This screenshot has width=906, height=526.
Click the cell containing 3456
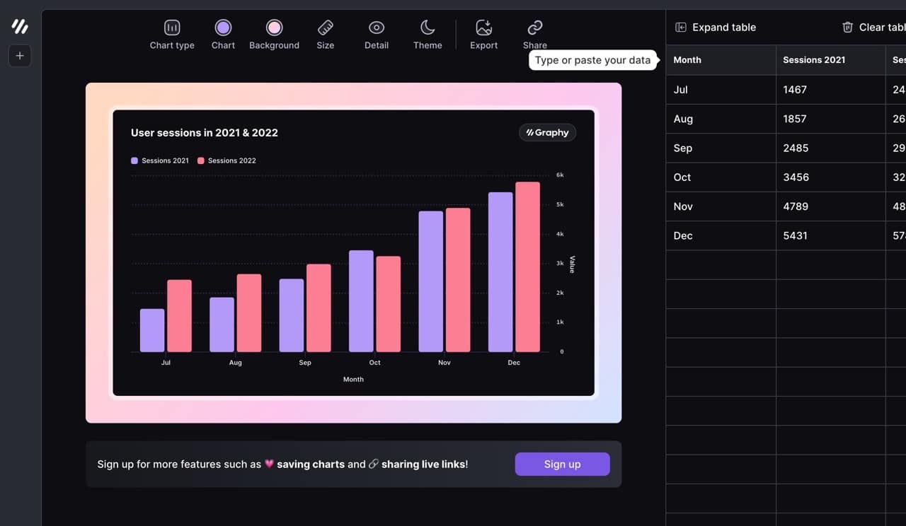coord(830,177)
